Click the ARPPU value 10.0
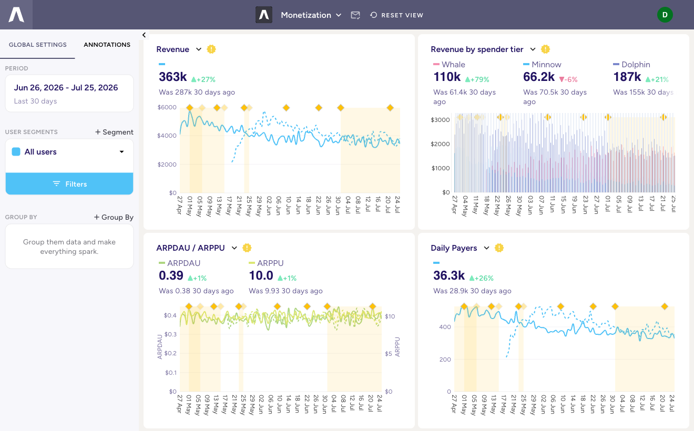 pos(261,275)
